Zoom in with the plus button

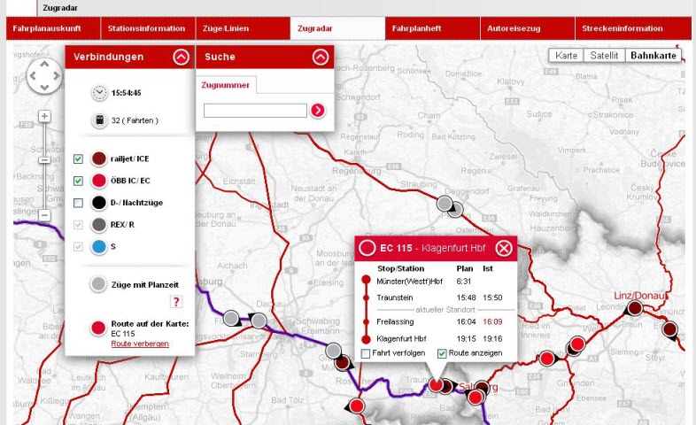tap(44, 116)
